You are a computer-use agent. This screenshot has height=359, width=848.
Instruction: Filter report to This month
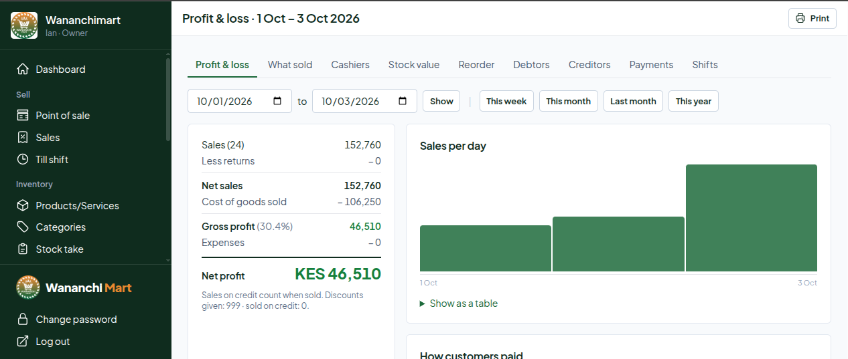568,102
